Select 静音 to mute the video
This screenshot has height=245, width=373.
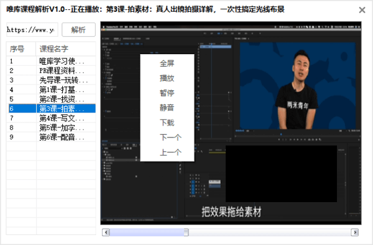[167, 108]
